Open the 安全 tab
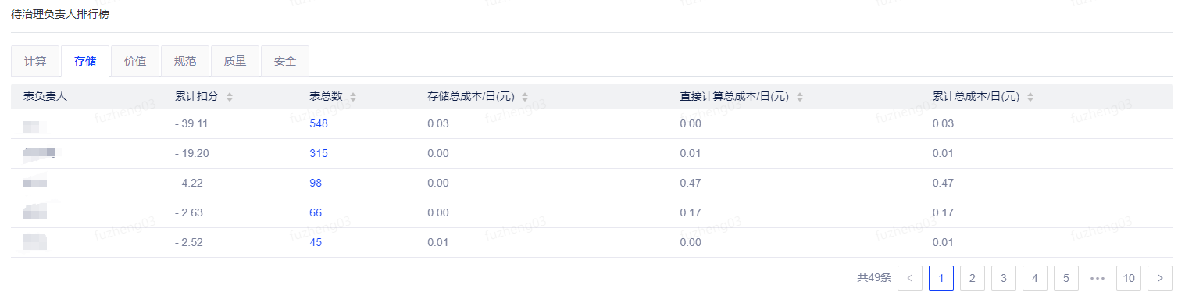The height and width of the screenshot is (296, 1185). [x=285, y=61]
